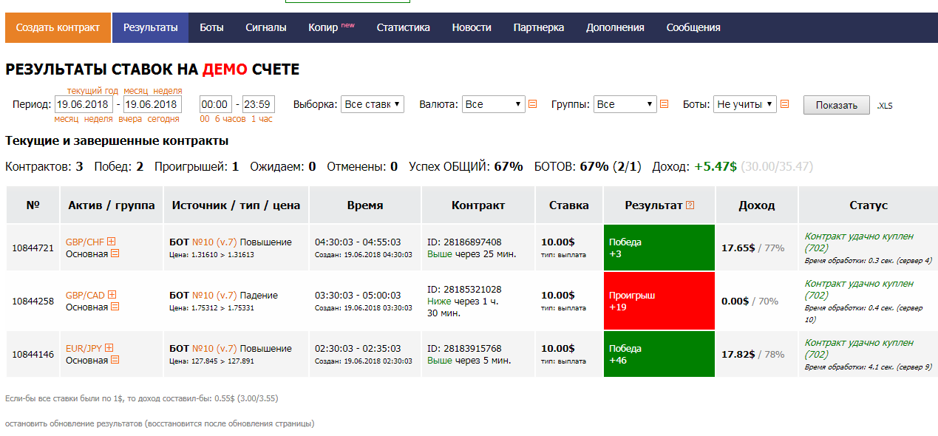Open the EUR/JPY asset link
938x436 pixels.
pyautogui.click(x=84, y=348)
